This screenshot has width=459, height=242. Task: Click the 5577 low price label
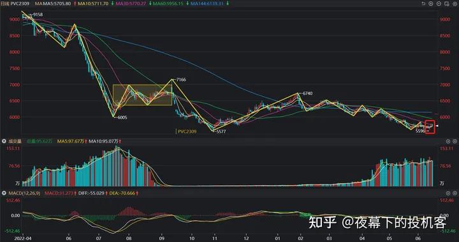click(x=221, y=132)
